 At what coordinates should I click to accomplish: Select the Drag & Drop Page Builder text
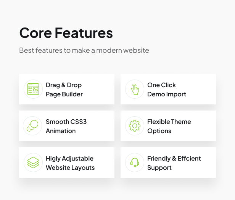pos(64,89)
